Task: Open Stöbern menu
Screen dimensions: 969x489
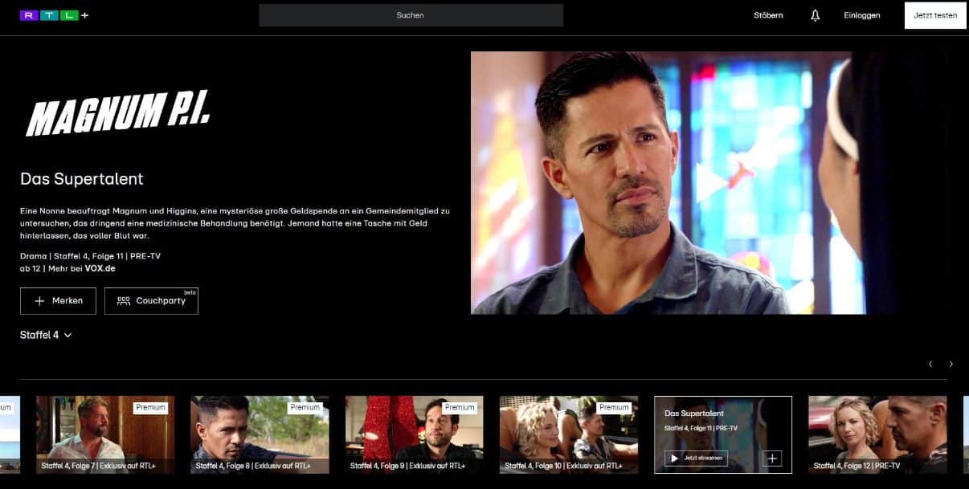Action: tap(768, 15)
